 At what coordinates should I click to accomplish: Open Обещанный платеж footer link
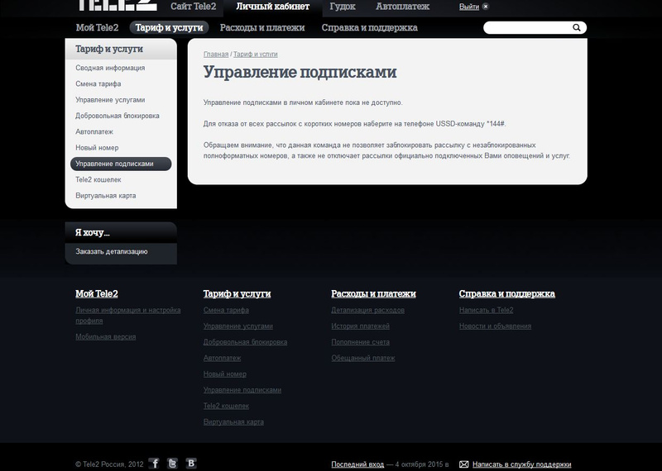[x=363, y=359]
